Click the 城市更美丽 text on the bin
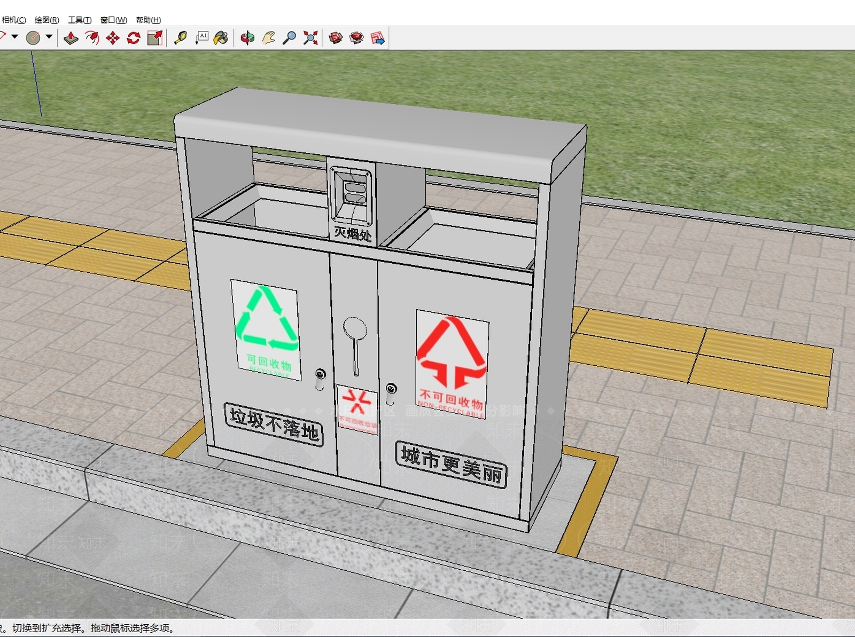This screenshot has height=637, width=855. pyautogui.click(x=452, y=464)
